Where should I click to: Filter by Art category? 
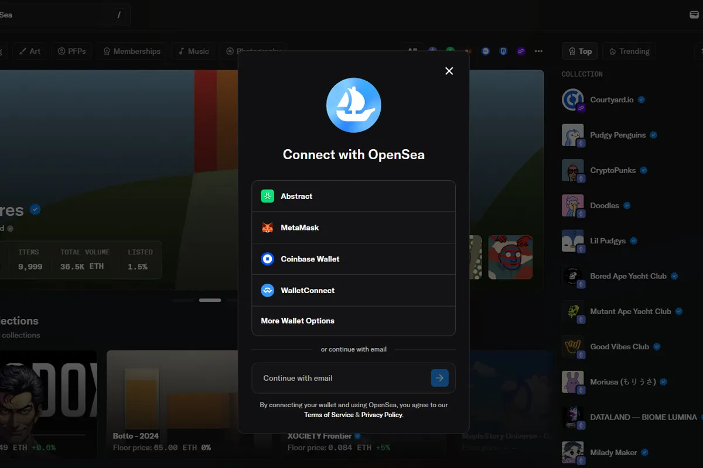click(x=29, y=51)
